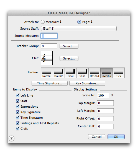
Task: Open the Key Signature dialog button
Action: click(87, 83)
